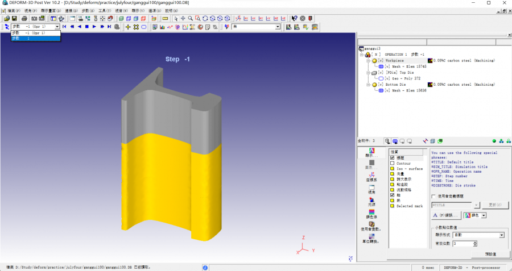
Task: Enable the custom title checkbox
Action: pyautogui.click(x=434, y=196)
